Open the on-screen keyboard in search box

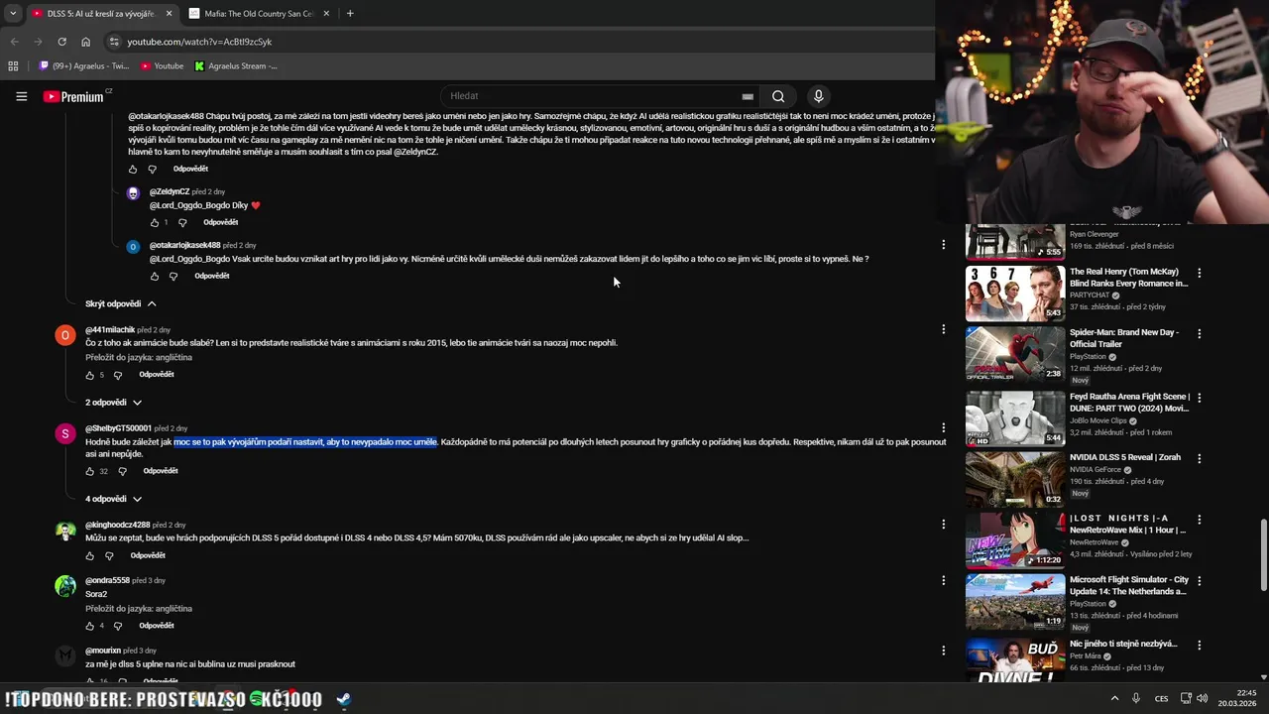click(748, 96)
